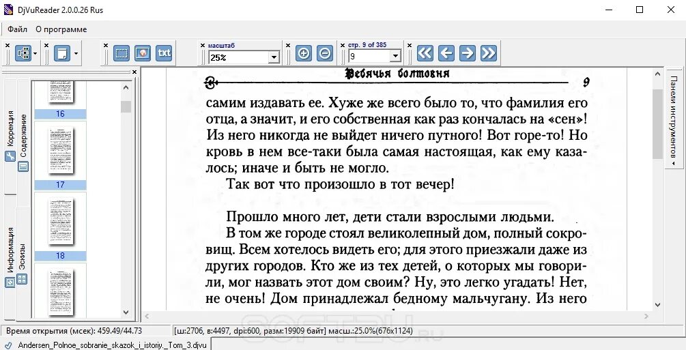Zoom out with the minus icon
Image resolution: width=686 pixels, height=350 pixels.
[325, 53]
